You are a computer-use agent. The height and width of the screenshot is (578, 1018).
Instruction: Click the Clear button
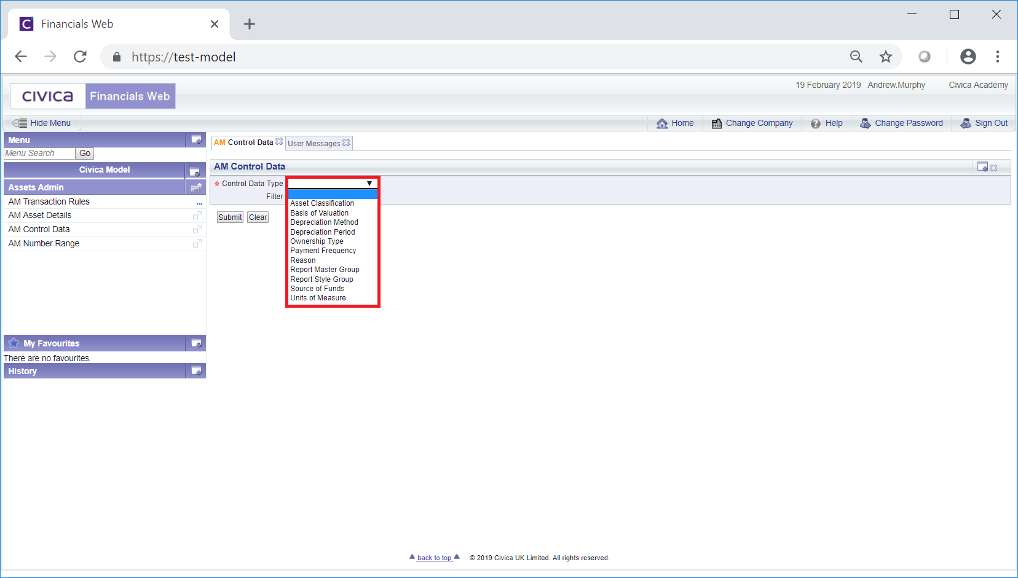tap(258, 217)
